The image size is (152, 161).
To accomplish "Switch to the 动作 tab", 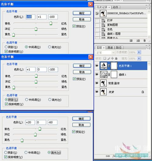I will [115, 7].
